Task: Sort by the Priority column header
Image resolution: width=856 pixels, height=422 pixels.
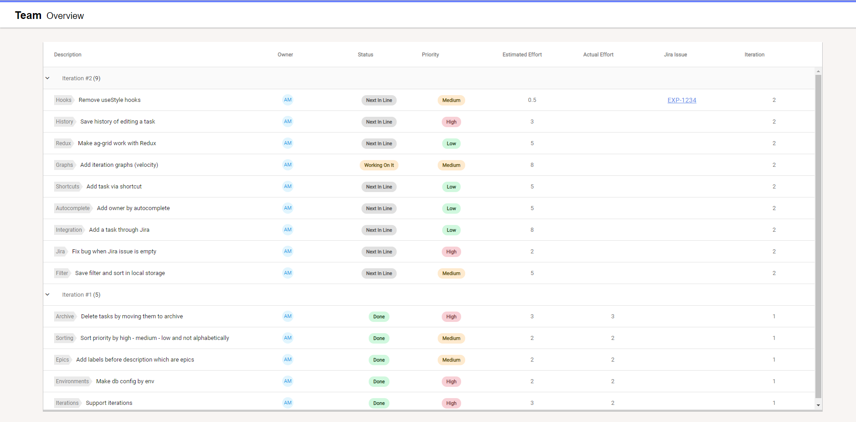Action: click(x=430, y=55)
